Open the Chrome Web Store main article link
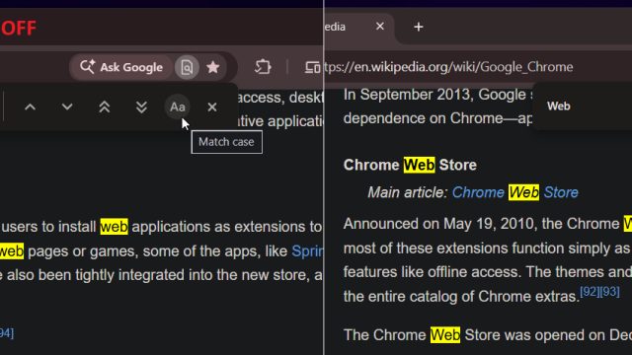 [x=515, y=192]
